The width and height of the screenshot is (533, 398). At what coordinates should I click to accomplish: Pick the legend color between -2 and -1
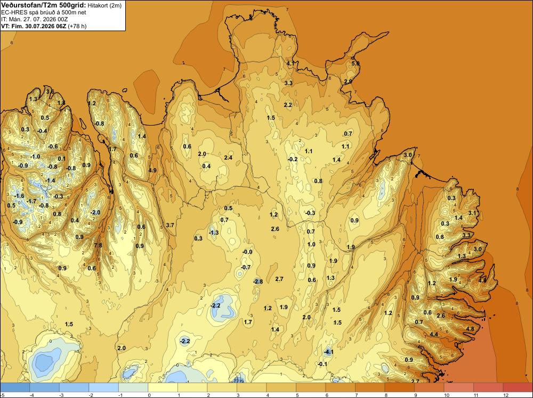pyautogui.click(x=104, y=387)
